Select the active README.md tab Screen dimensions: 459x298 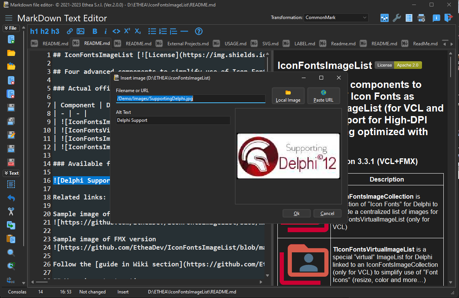(x=92, y=43)
